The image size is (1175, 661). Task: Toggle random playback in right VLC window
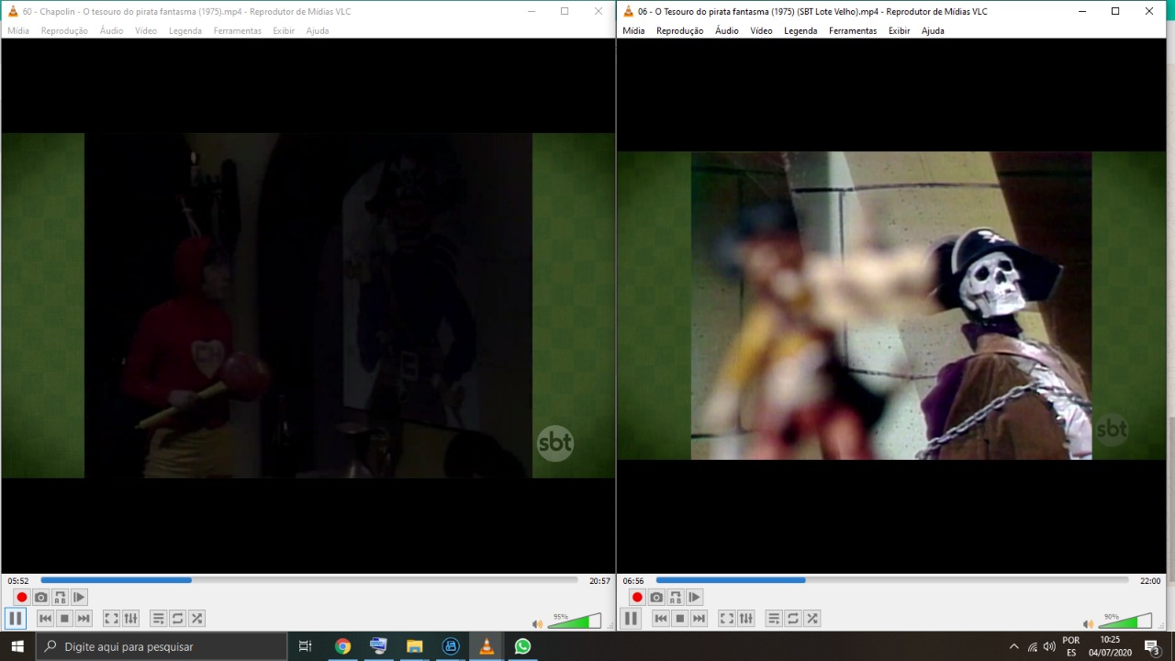(811, 619)
